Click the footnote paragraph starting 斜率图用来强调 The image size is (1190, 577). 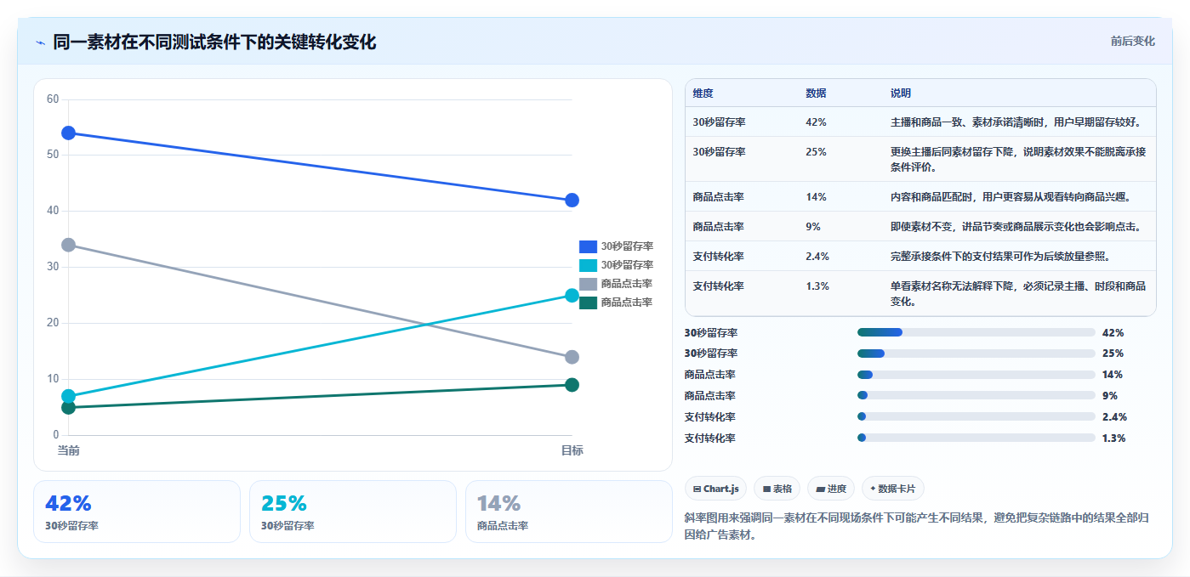pos(919,527)
